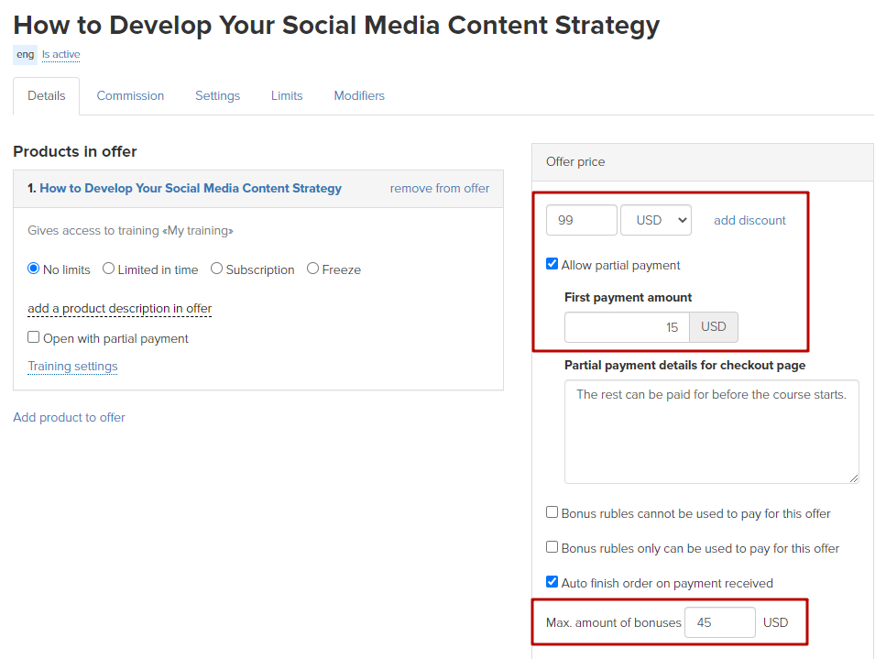886x659 pixels.
Task: Go to the Modifiers tab
Action: 359,95
